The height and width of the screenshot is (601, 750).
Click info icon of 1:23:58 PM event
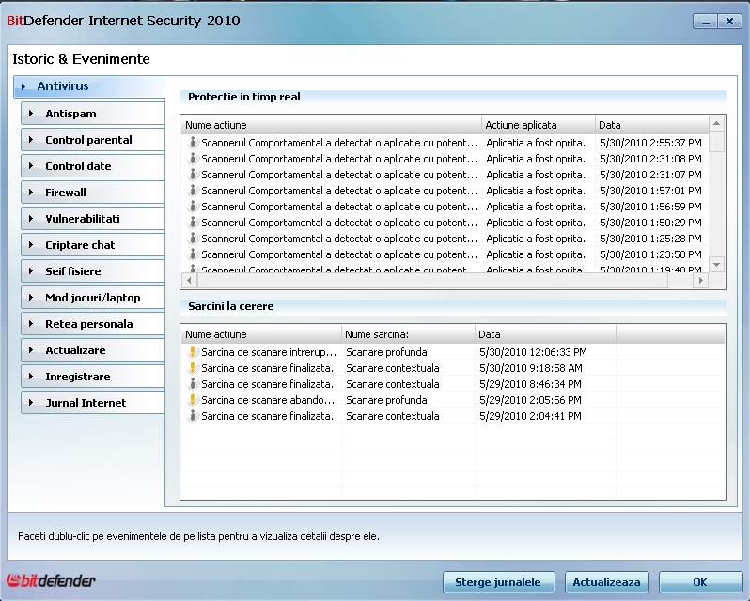193,254
